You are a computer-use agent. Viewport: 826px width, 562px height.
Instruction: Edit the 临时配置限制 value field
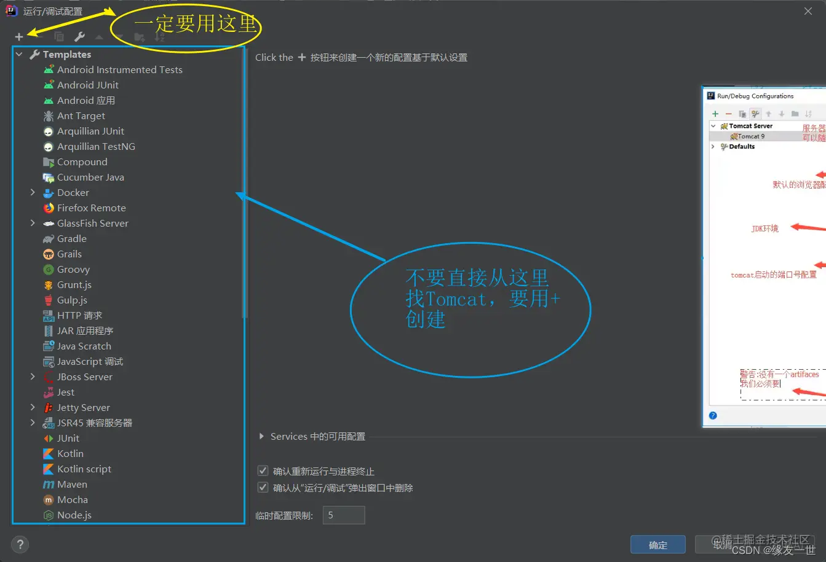pyautogui.click(x=343, y=515)
